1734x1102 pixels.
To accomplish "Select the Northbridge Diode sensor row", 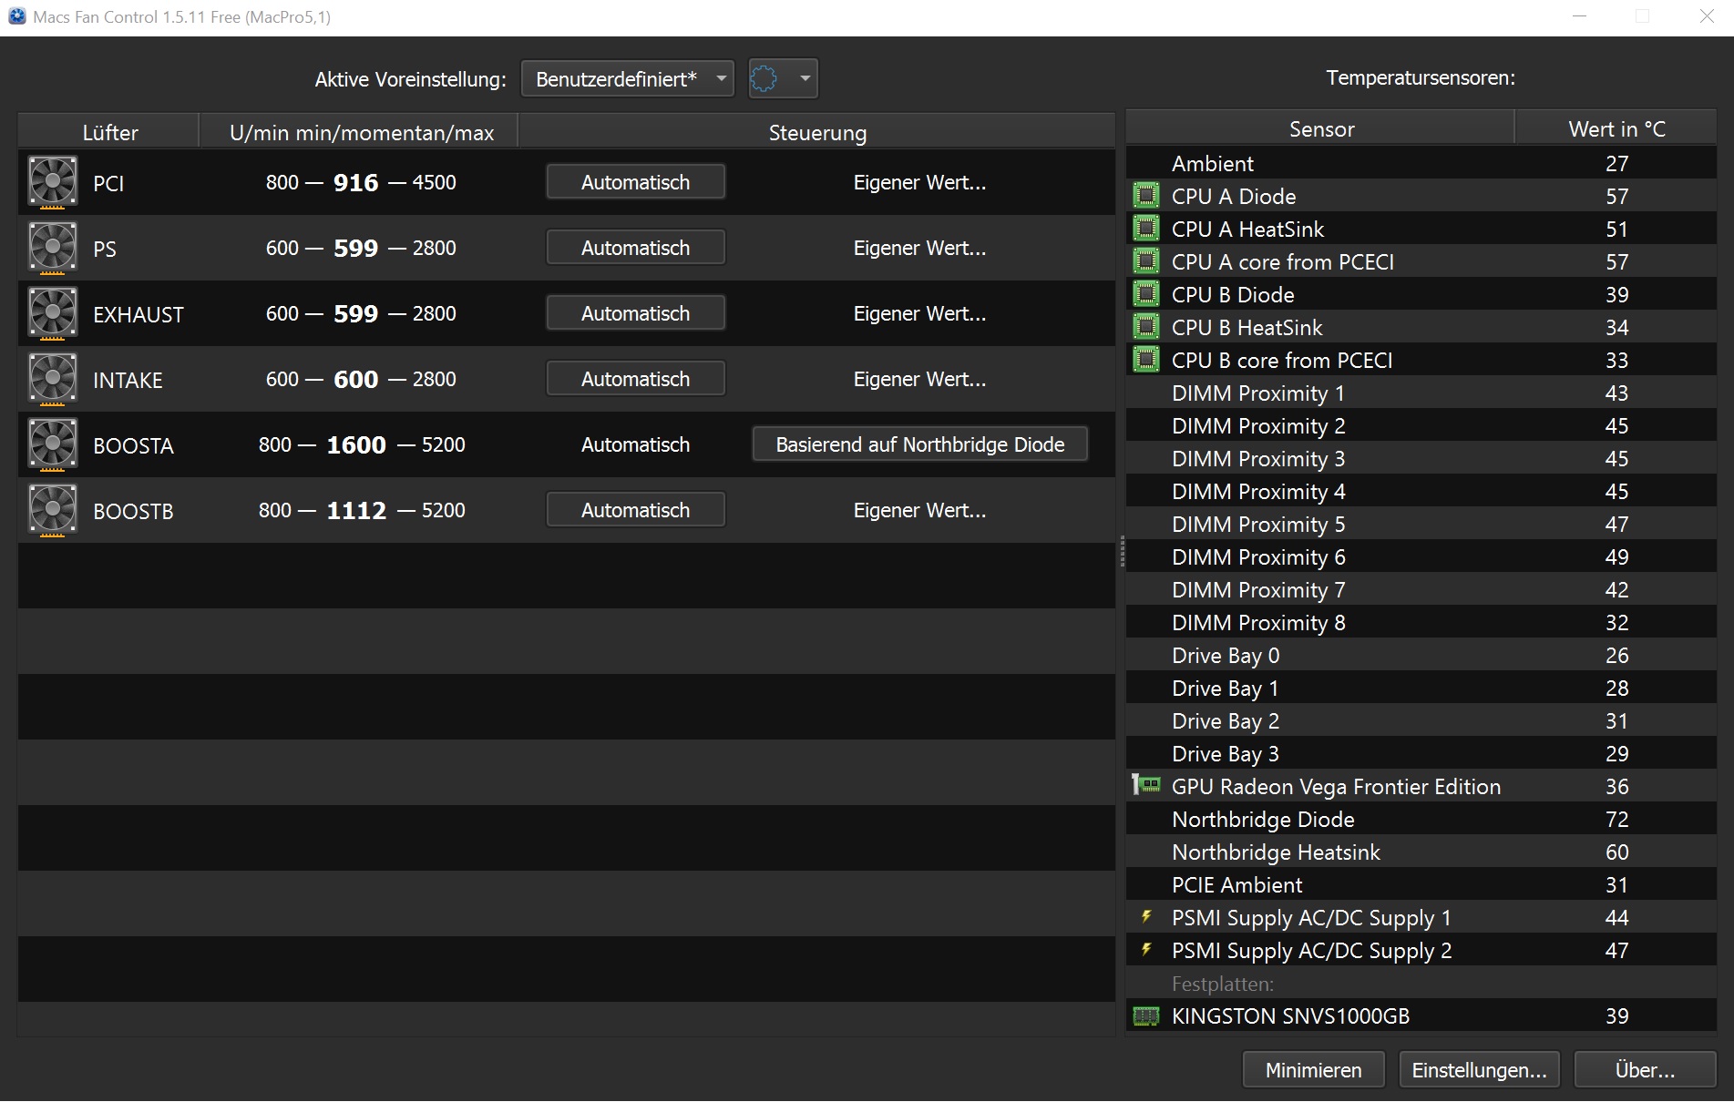I will (1263, 820).
